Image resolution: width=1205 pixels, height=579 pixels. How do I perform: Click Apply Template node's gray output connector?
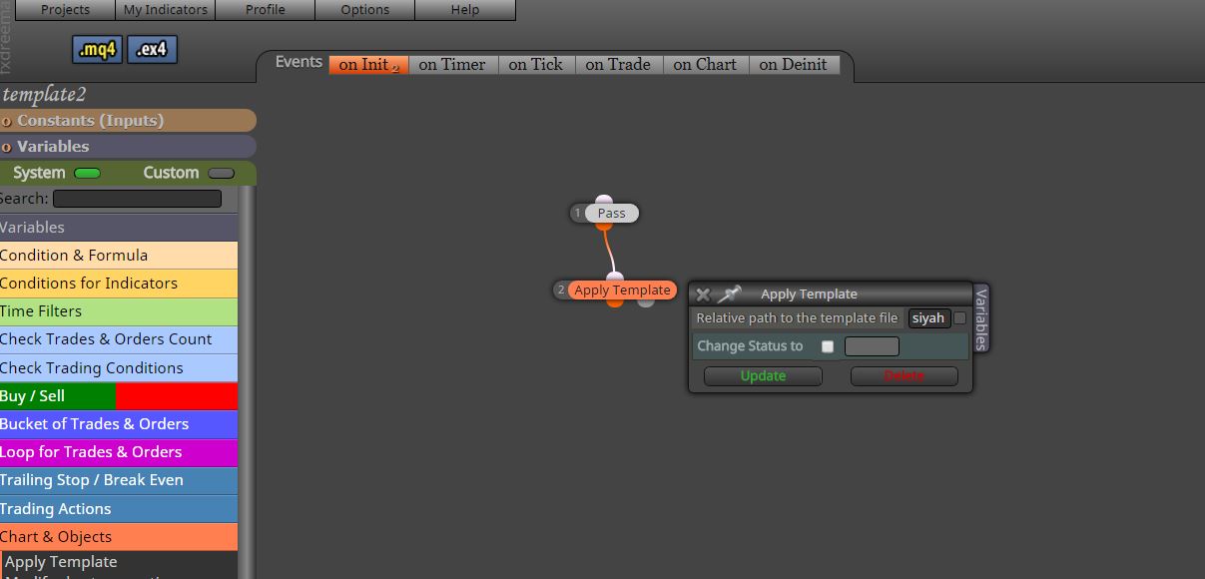pyautogui.click(x=646, y=301)
